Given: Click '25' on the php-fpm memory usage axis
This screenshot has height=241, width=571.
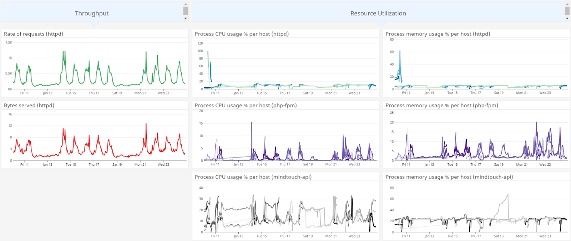Looking at the screenshot, I should pyautogui.click(x=392, y=113).
